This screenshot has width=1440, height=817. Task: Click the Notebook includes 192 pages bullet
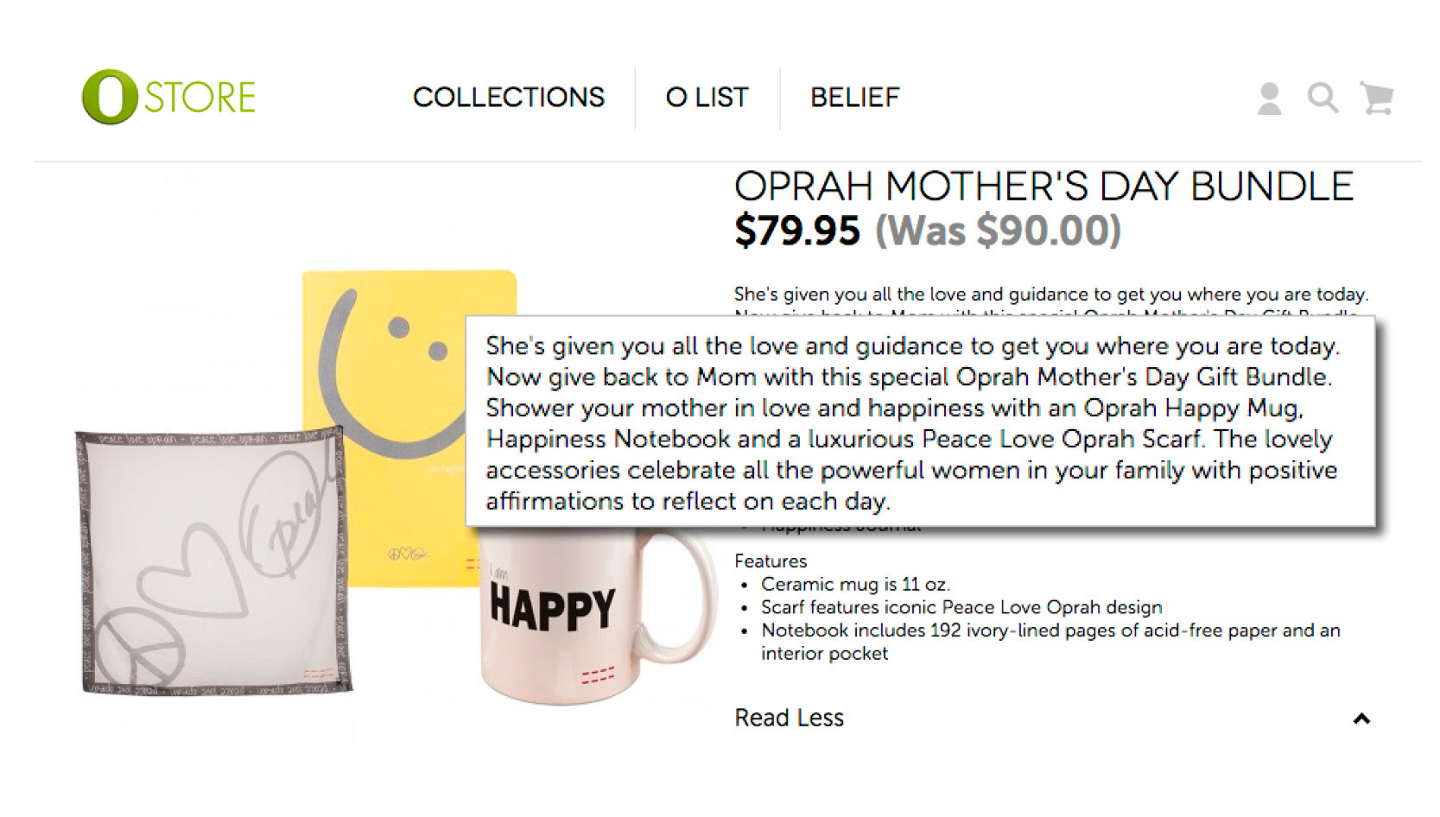1050,630
